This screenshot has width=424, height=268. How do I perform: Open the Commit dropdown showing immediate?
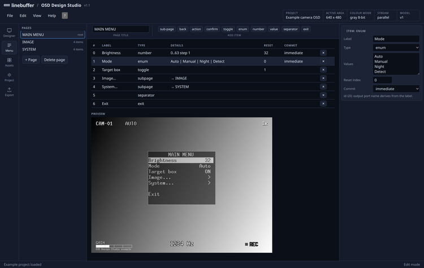tap(396, 89)
